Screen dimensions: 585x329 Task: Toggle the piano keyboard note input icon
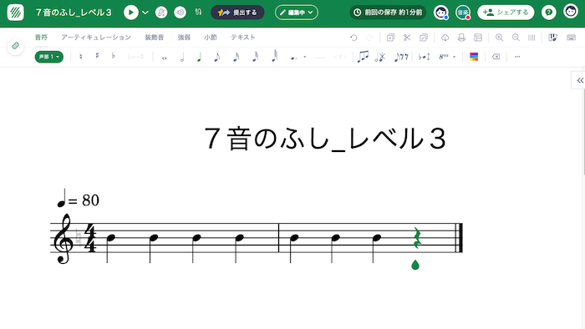pyautogui.click(x=553, y=38)
